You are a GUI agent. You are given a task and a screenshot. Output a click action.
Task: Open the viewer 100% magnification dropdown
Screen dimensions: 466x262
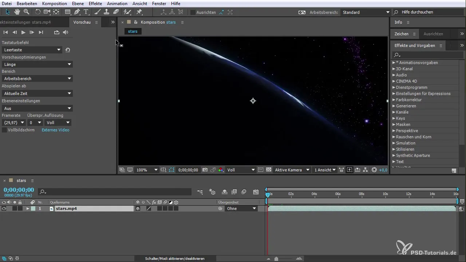[147, 170]
